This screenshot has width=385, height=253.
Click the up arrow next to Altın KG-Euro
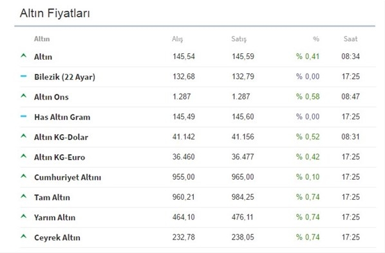click(x=24, y=156)
